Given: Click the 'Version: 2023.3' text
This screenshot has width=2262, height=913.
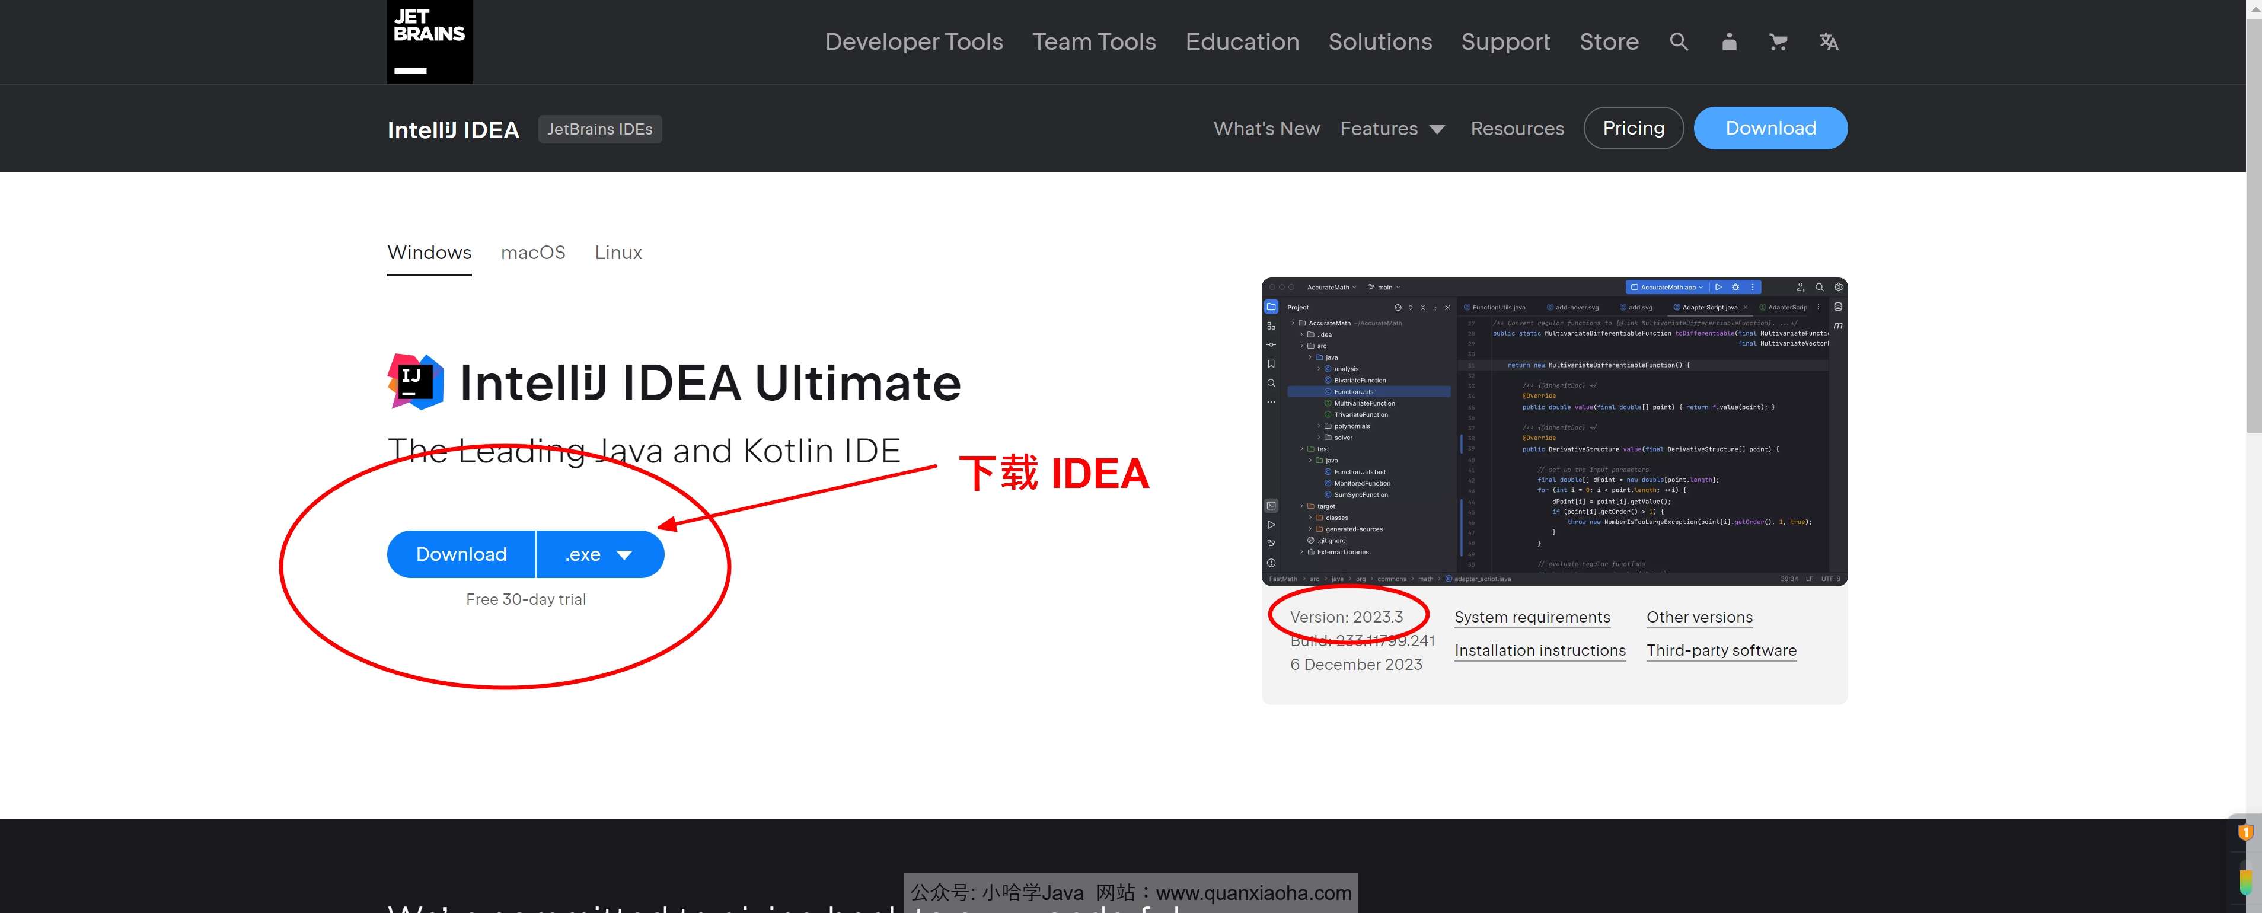Looking at the screenshot, I should click(x=1346, y=617).
